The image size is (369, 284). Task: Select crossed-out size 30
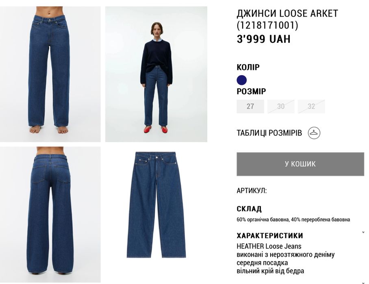281,106
